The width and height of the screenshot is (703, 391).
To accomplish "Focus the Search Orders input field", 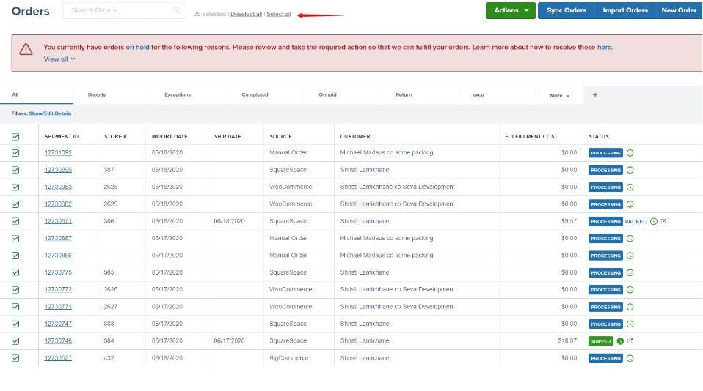I will [125, 10].
